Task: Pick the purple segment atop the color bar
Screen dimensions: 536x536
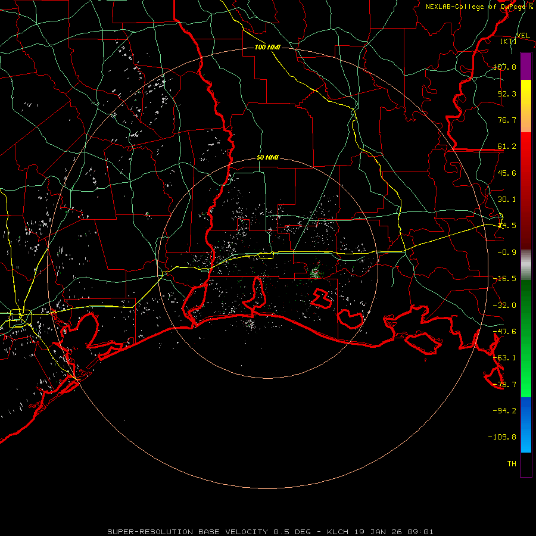Action: [x=526, y=66]
